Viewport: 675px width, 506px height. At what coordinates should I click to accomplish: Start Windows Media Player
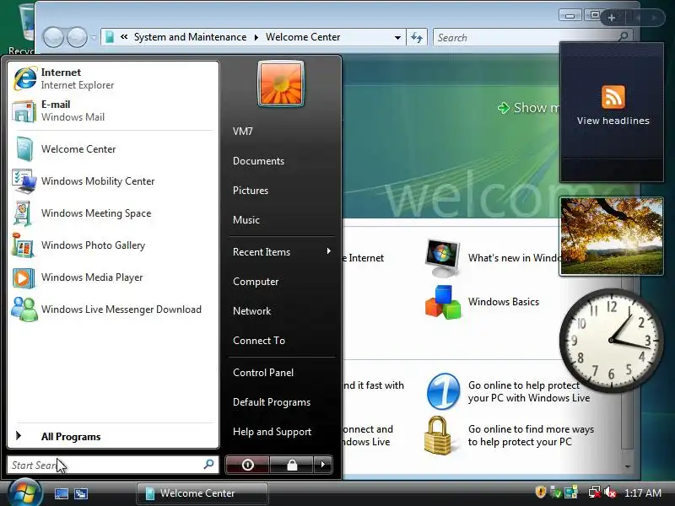coord(113,277)
